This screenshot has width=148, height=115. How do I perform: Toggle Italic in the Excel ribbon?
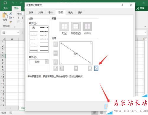[x=22, y=18]
